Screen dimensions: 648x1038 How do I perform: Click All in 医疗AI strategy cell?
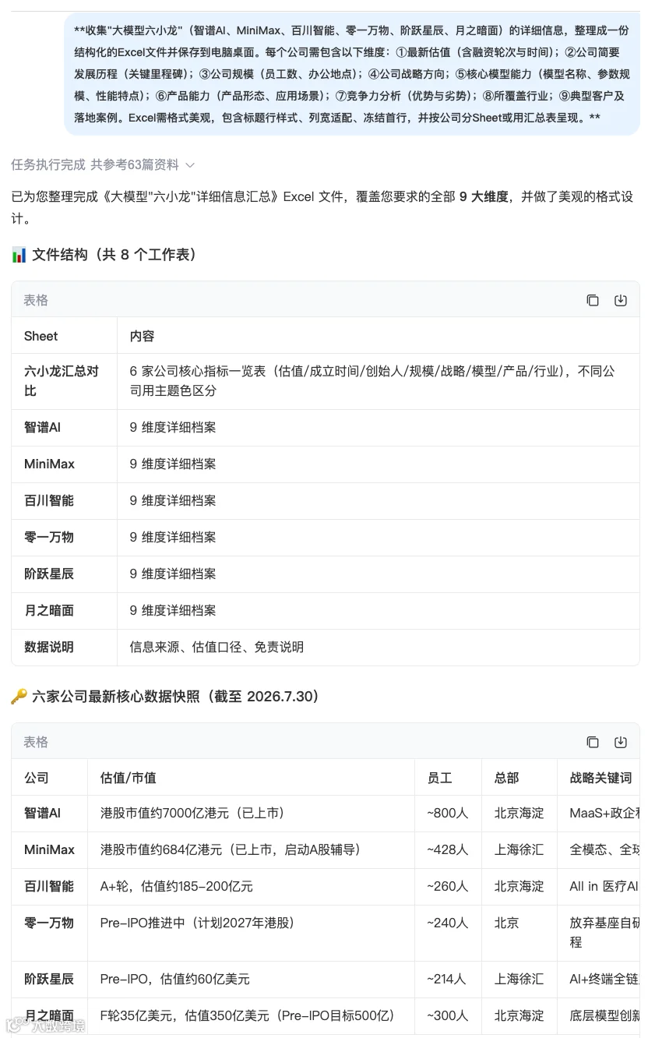tap(599, 887)
